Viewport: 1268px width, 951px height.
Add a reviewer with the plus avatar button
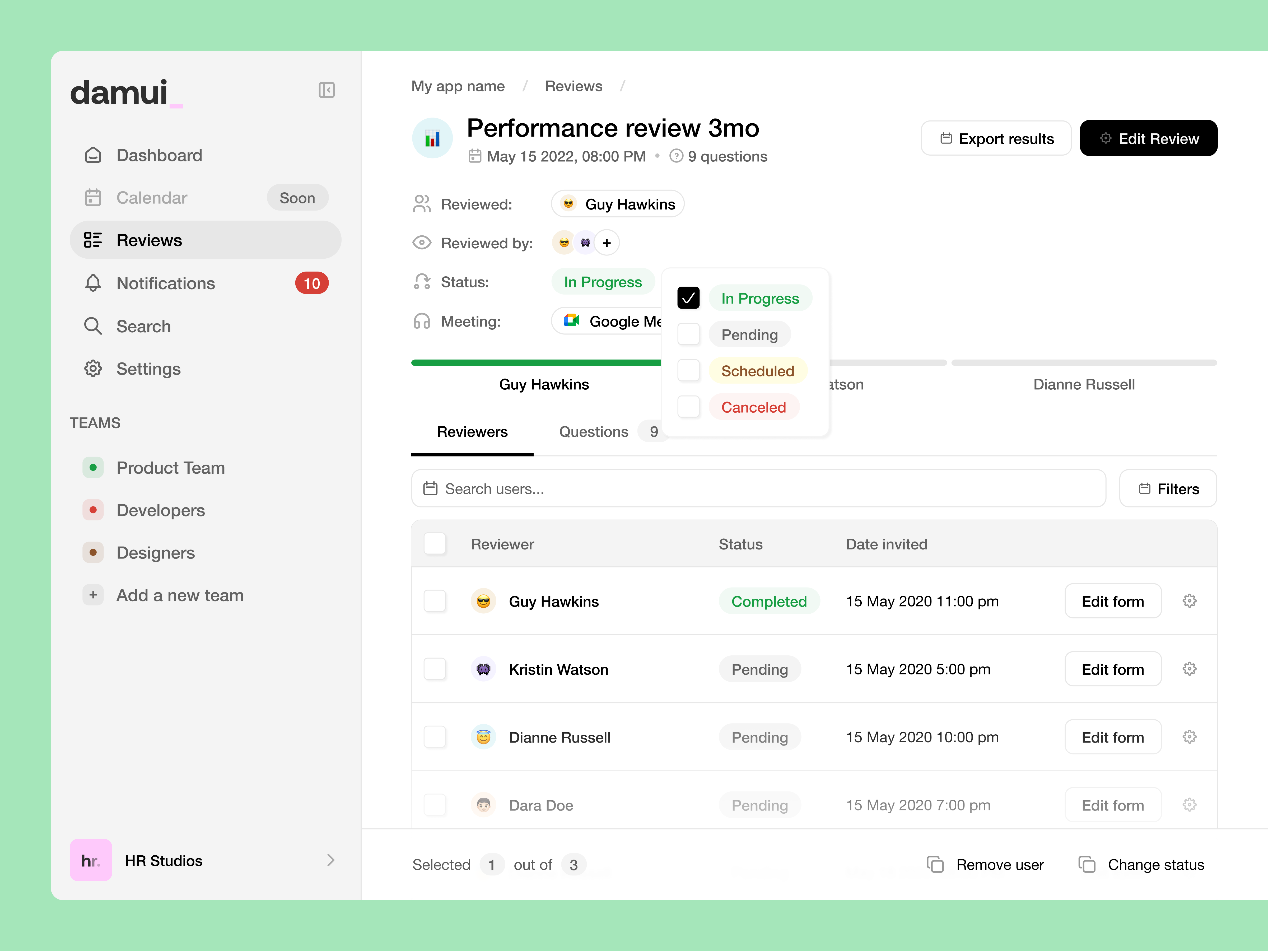click(607, 243)
